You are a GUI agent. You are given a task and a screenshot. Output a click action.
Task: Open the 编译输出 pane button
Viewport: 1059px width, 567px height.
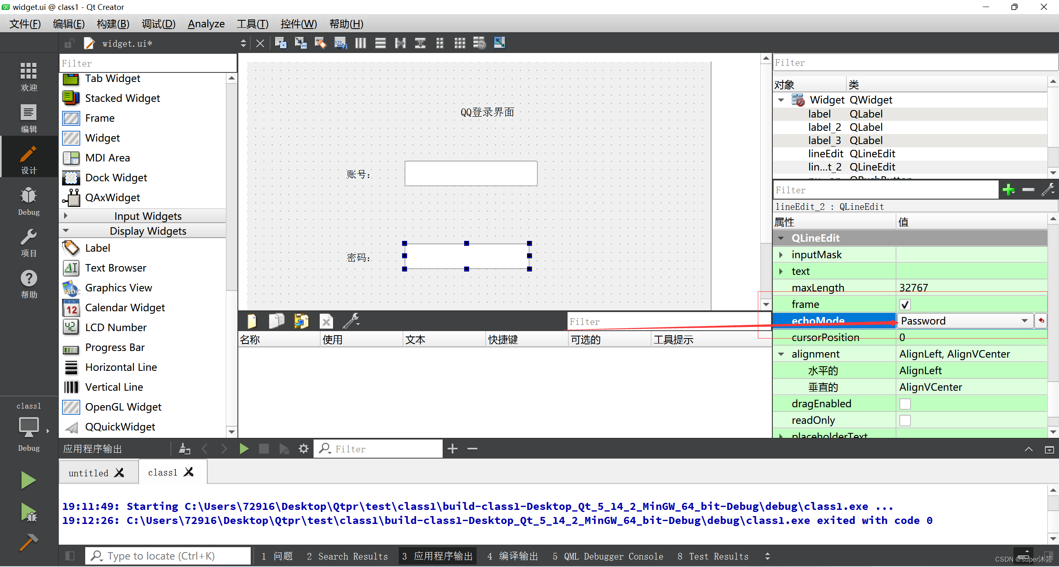pyautogui.click(x=513, y=556)
